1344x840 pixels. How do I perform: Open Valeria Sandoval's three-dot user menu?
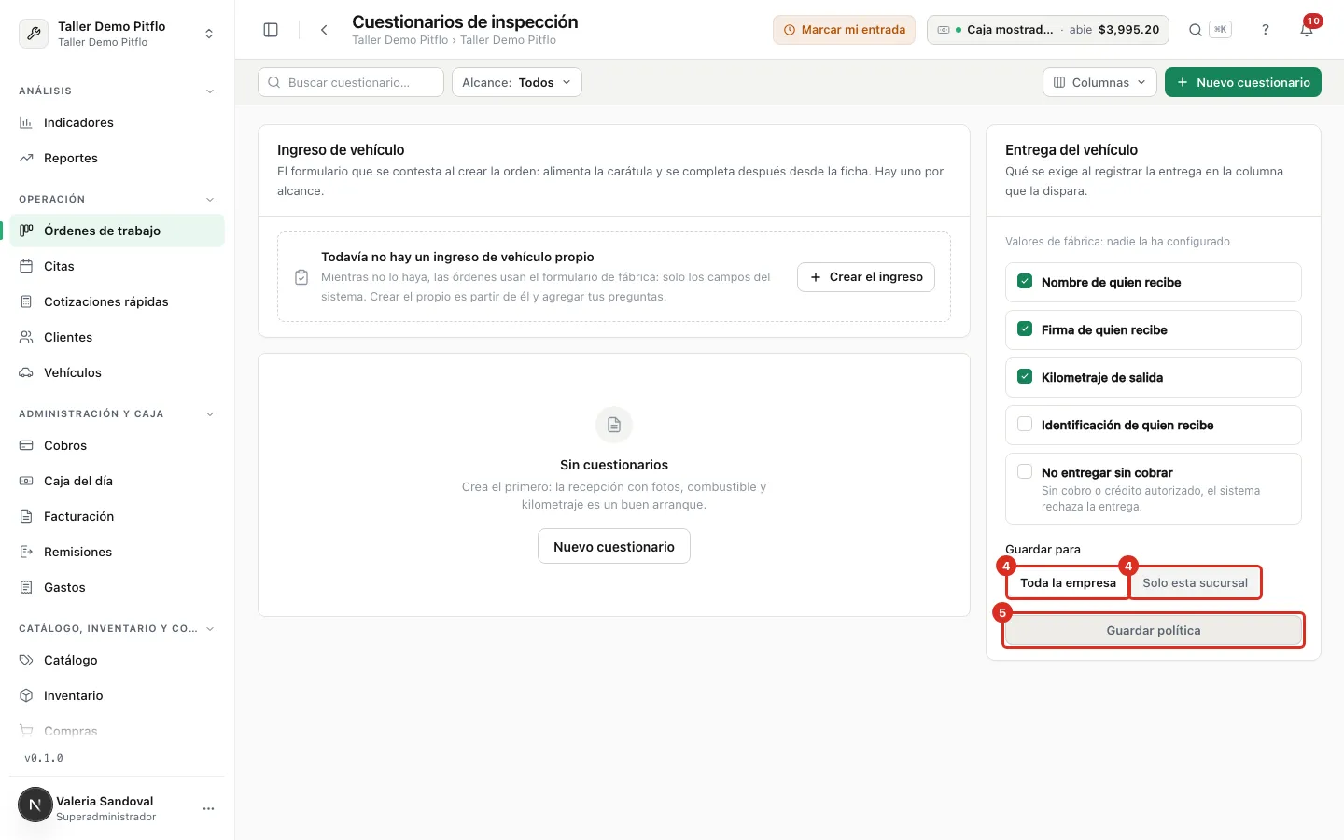click(208, 808)
